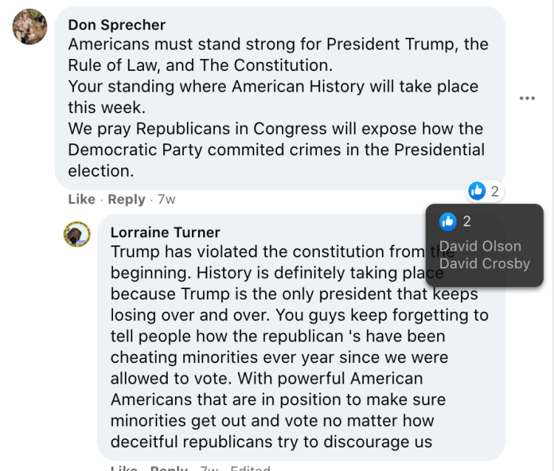This screenshot has width=554, height=471.
Task: View edit history via the Edited label
Action: click(x=250, y=467)
